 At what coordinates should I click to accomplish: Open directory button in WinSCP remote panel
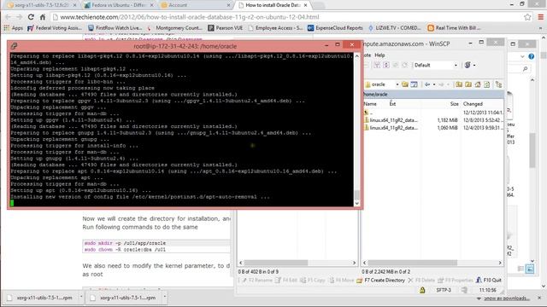(x=404, y=84)
